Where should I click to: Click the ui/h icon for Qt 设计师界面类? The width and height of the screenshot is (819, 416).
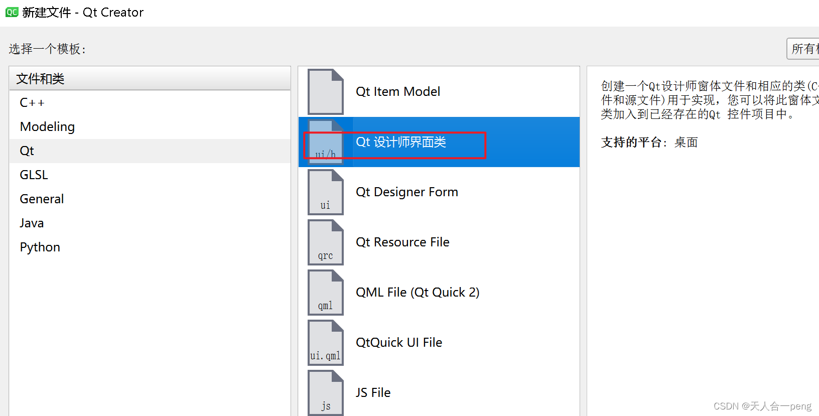(326, 142)
